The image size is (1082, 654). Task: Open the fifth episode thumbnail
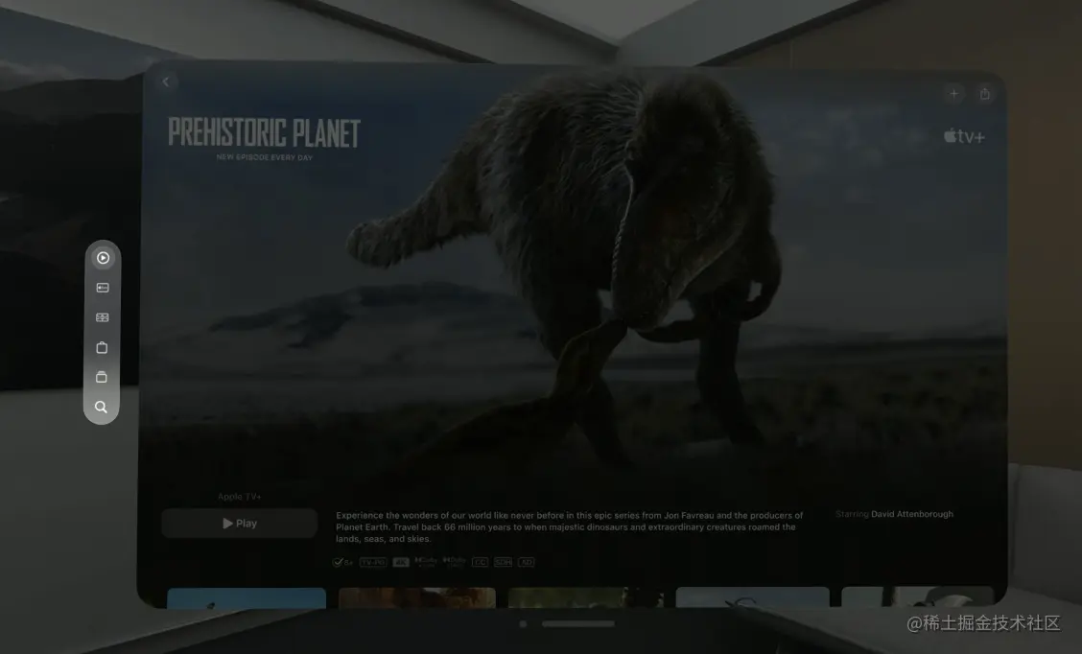pos(917,596)
